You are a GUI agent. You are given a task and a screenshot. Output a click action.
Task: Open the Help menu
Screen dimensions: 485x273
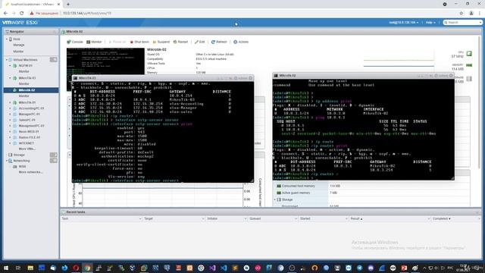point(430,23)
